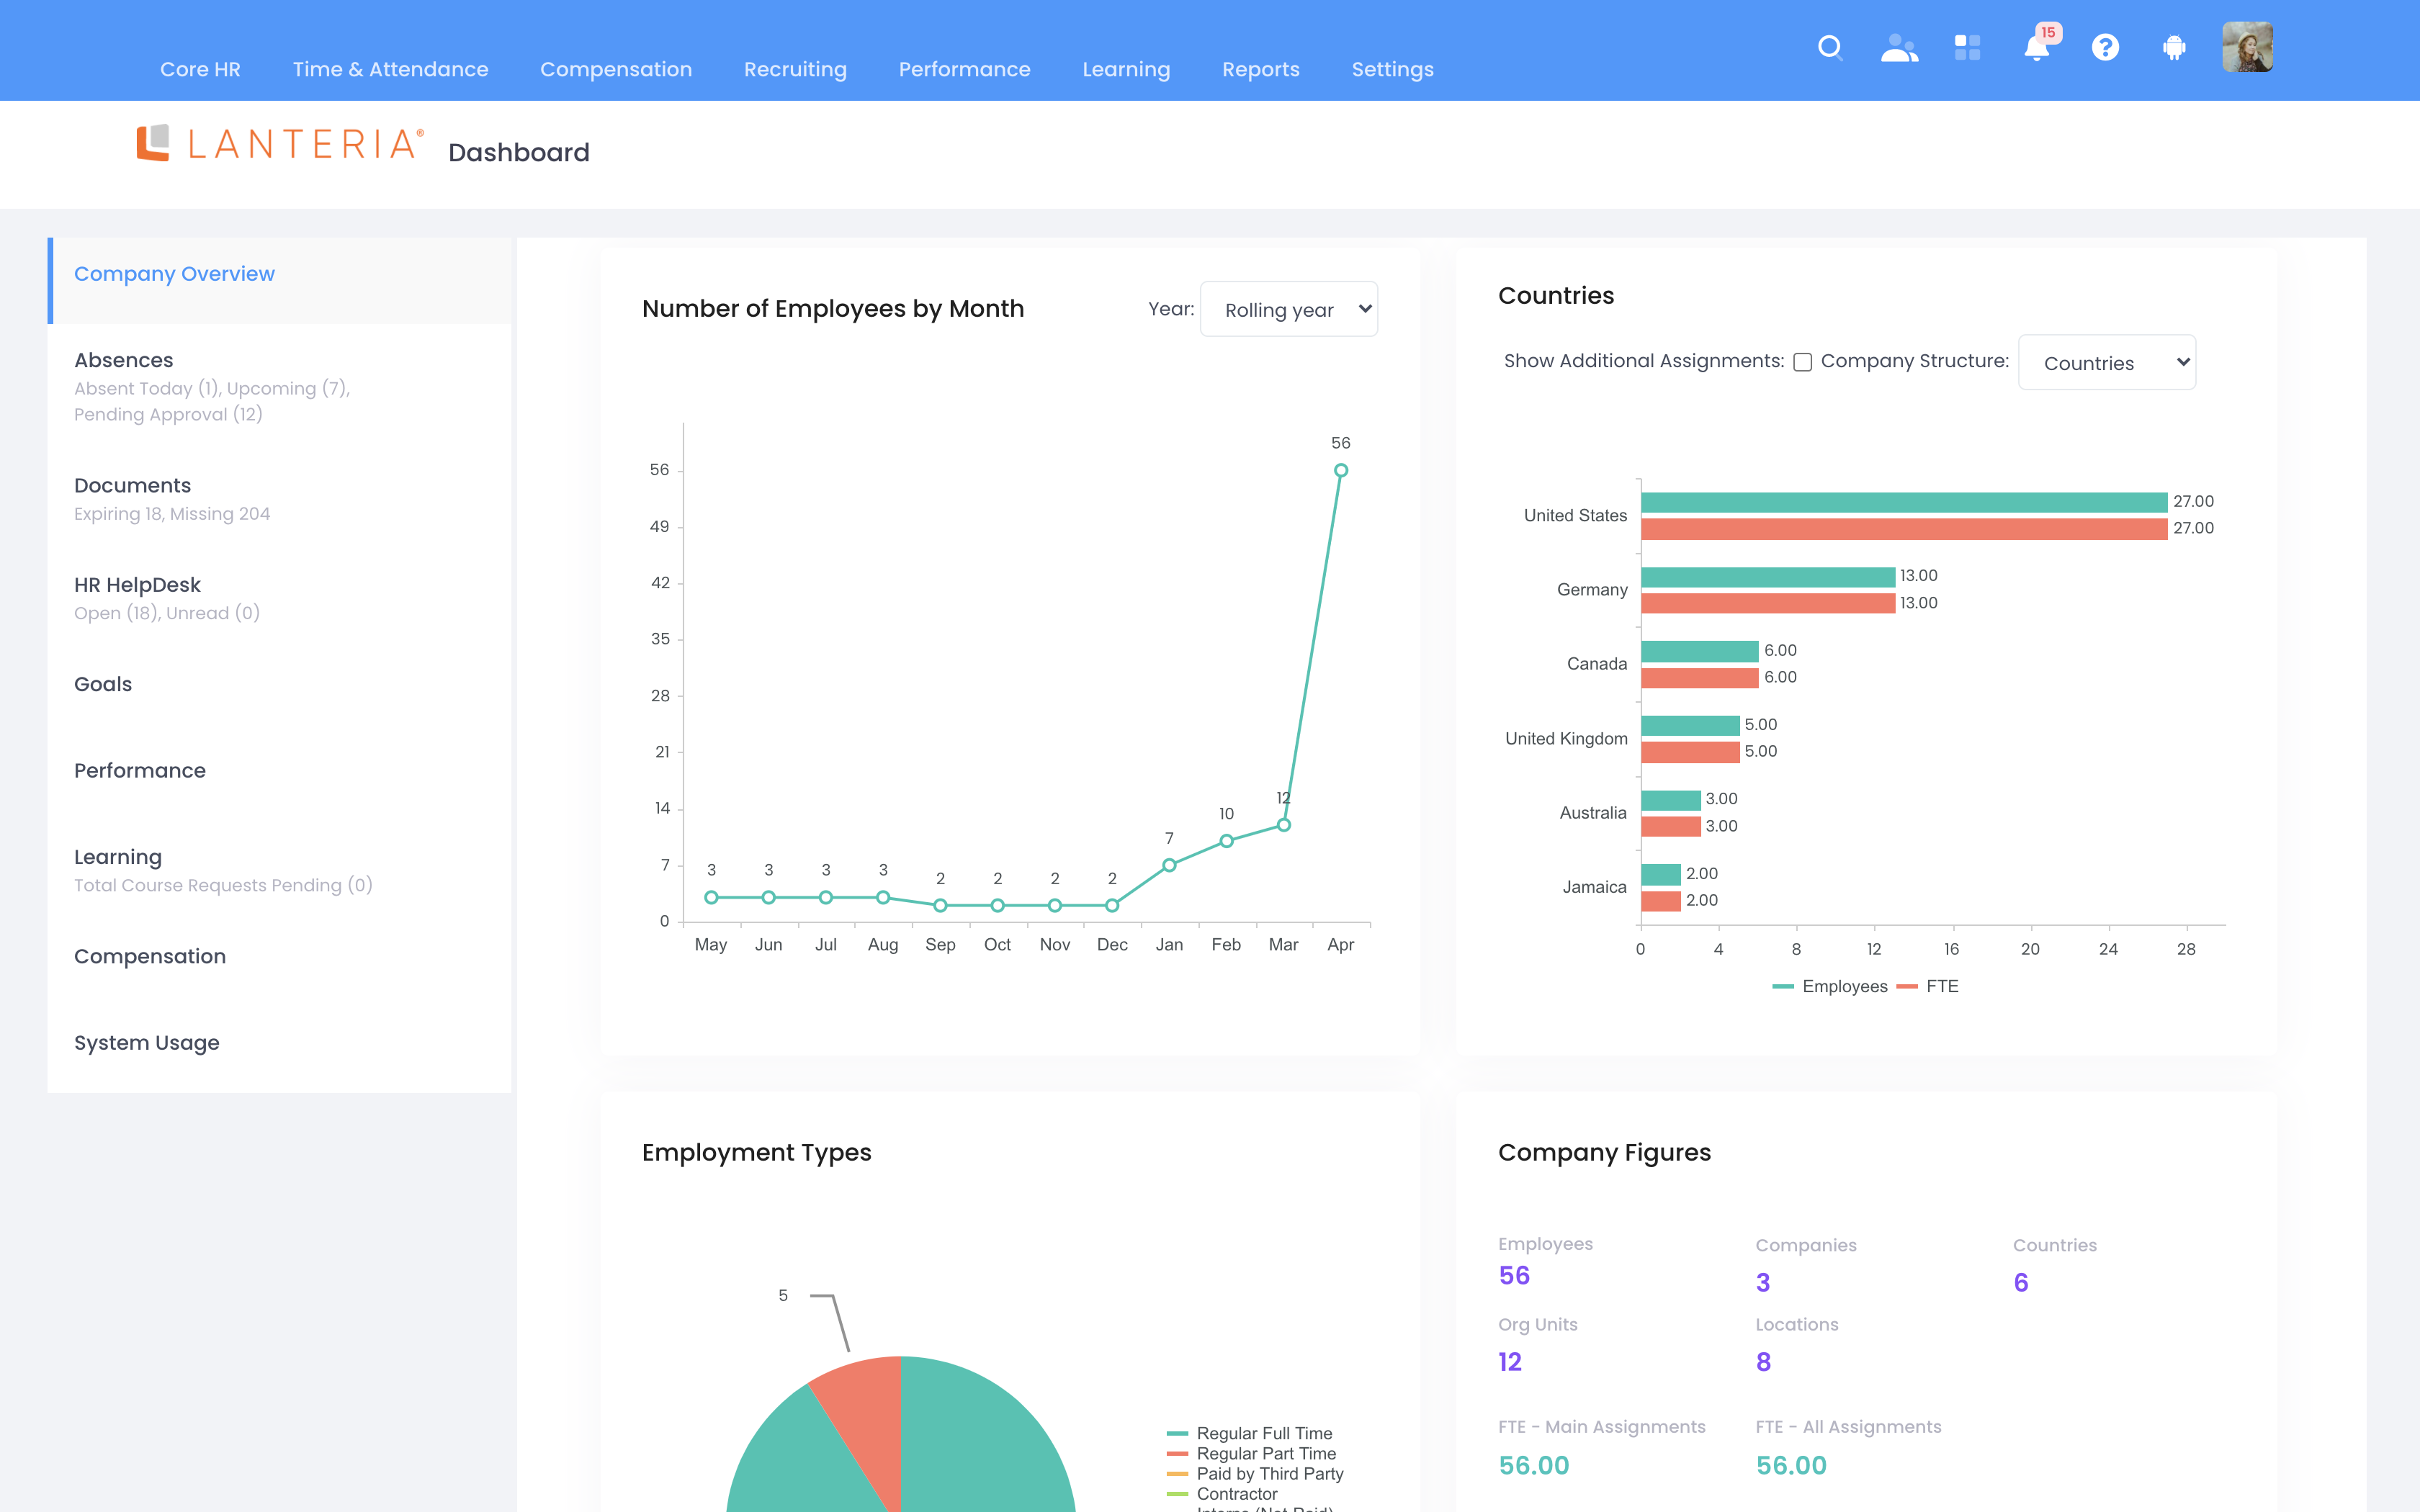Toggle Regular Part Time legend entry
The height and width of the screenshot is (1512, 2420).
(1252, 1453)
